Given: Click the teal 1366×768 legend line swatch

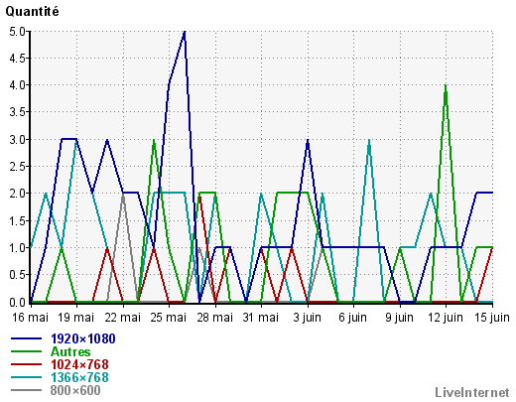Looking at the screenshot, I should click(x=27, y=377).
